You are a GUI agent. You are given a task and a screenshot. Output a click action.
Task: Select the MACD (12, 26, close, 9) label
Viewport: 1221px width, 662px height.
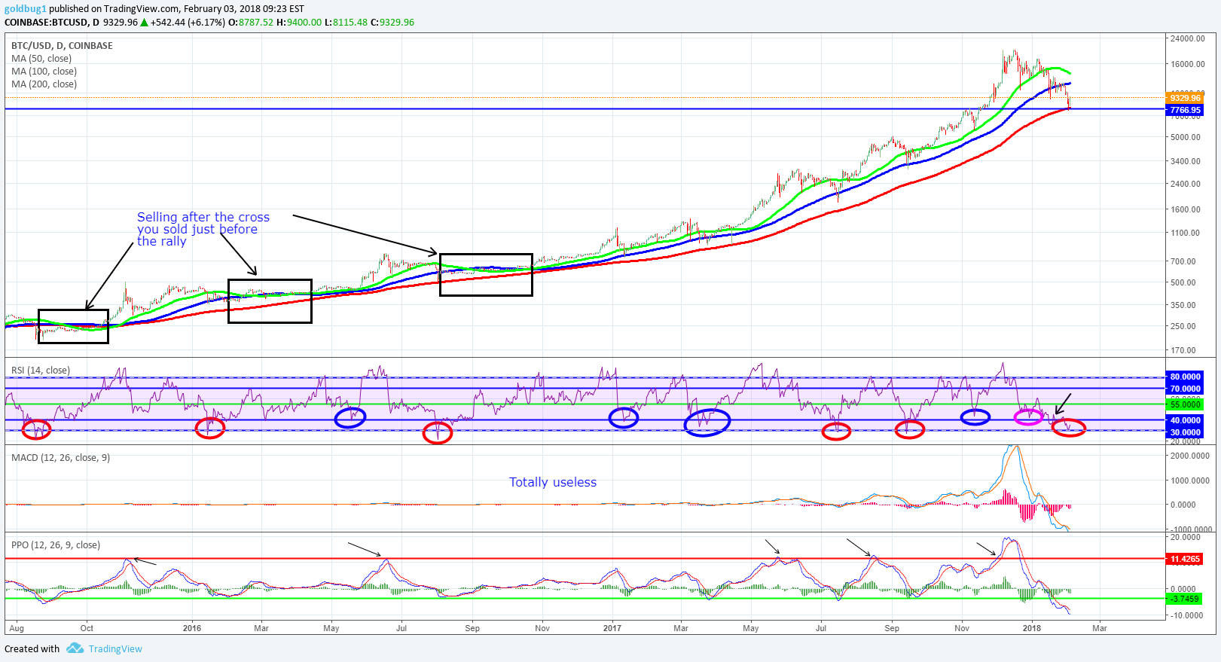coord(60,458)
